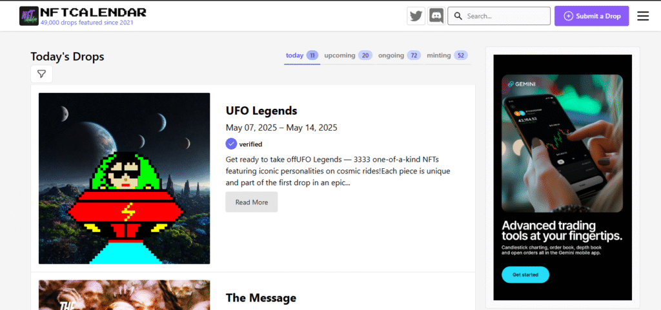Click the upcoming count badge 20
The image size is (661, 310).
click(365, 55)
